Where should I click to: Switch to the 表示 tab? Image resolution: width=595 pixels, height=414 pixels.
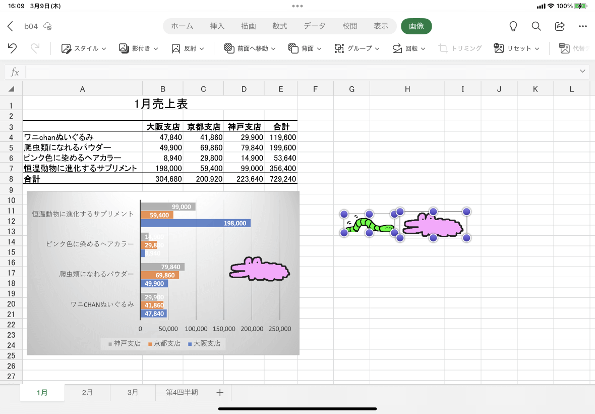tap(381, 26)
